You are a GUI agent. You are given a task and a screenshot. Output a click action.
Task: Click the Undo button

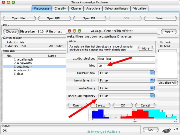[125, 18]
